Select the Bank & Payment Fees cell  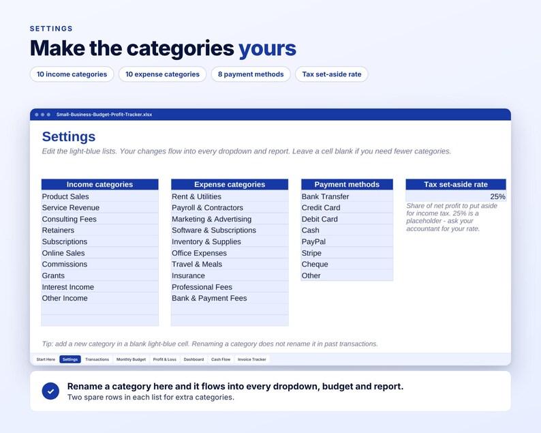point(230,298)
